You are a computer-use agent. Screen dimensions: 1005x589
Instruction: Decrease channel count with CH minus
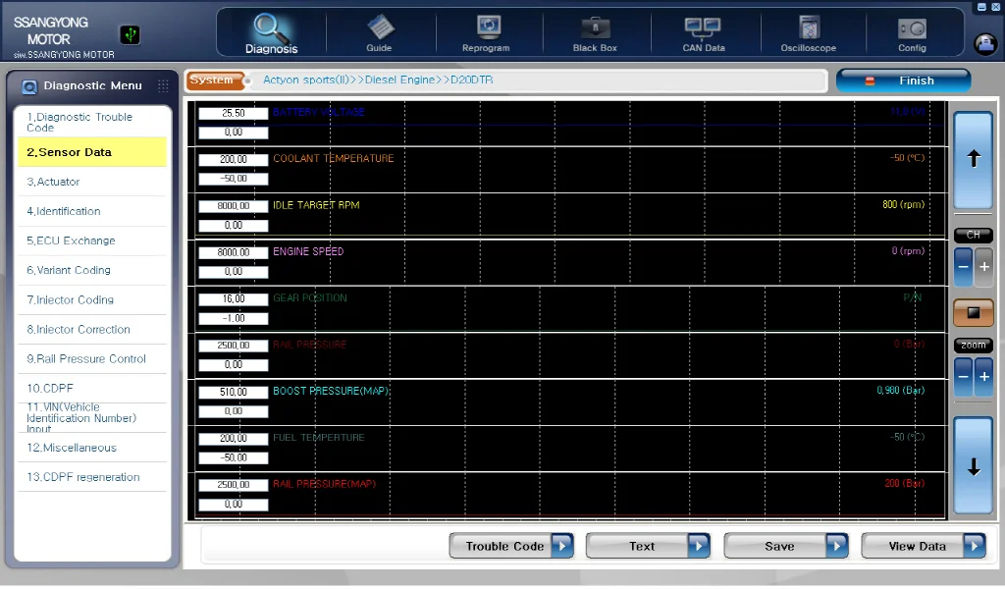click(964, 267)
